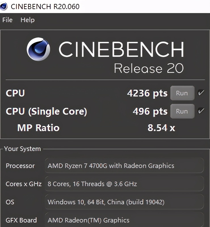Open the File menu
The width and height of the screenshot is (210, 227).
click(7, 20)
